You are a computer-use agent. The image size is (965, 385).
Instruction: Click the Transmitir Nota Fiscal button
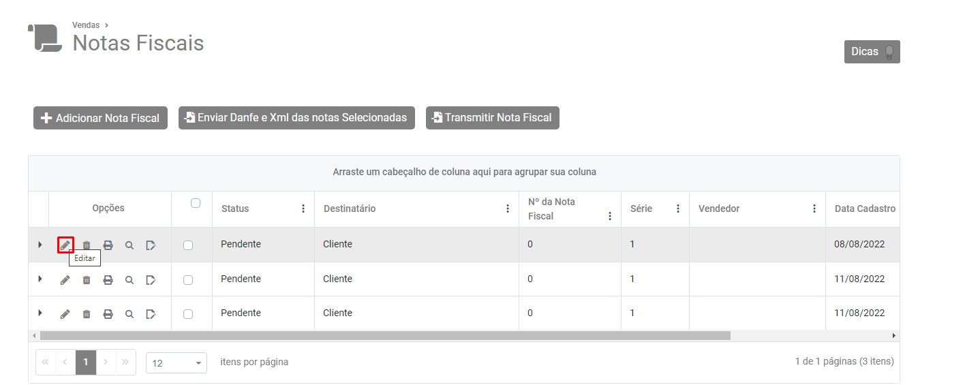492,118
